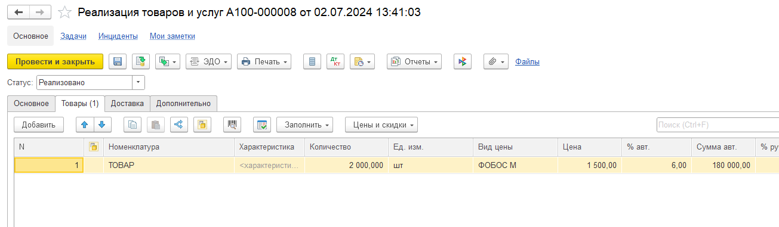Image resolution: width=779 pixels, height=227 pixels.
Task: Click the Провести и закрыть button
Action: coord(55,61)
